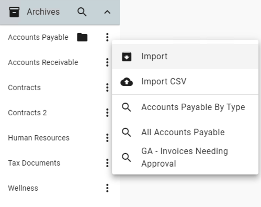Open the Accounts Payable three-dot menu
Viewport: 261px width, 207px height.
click(x=107, y=37)
